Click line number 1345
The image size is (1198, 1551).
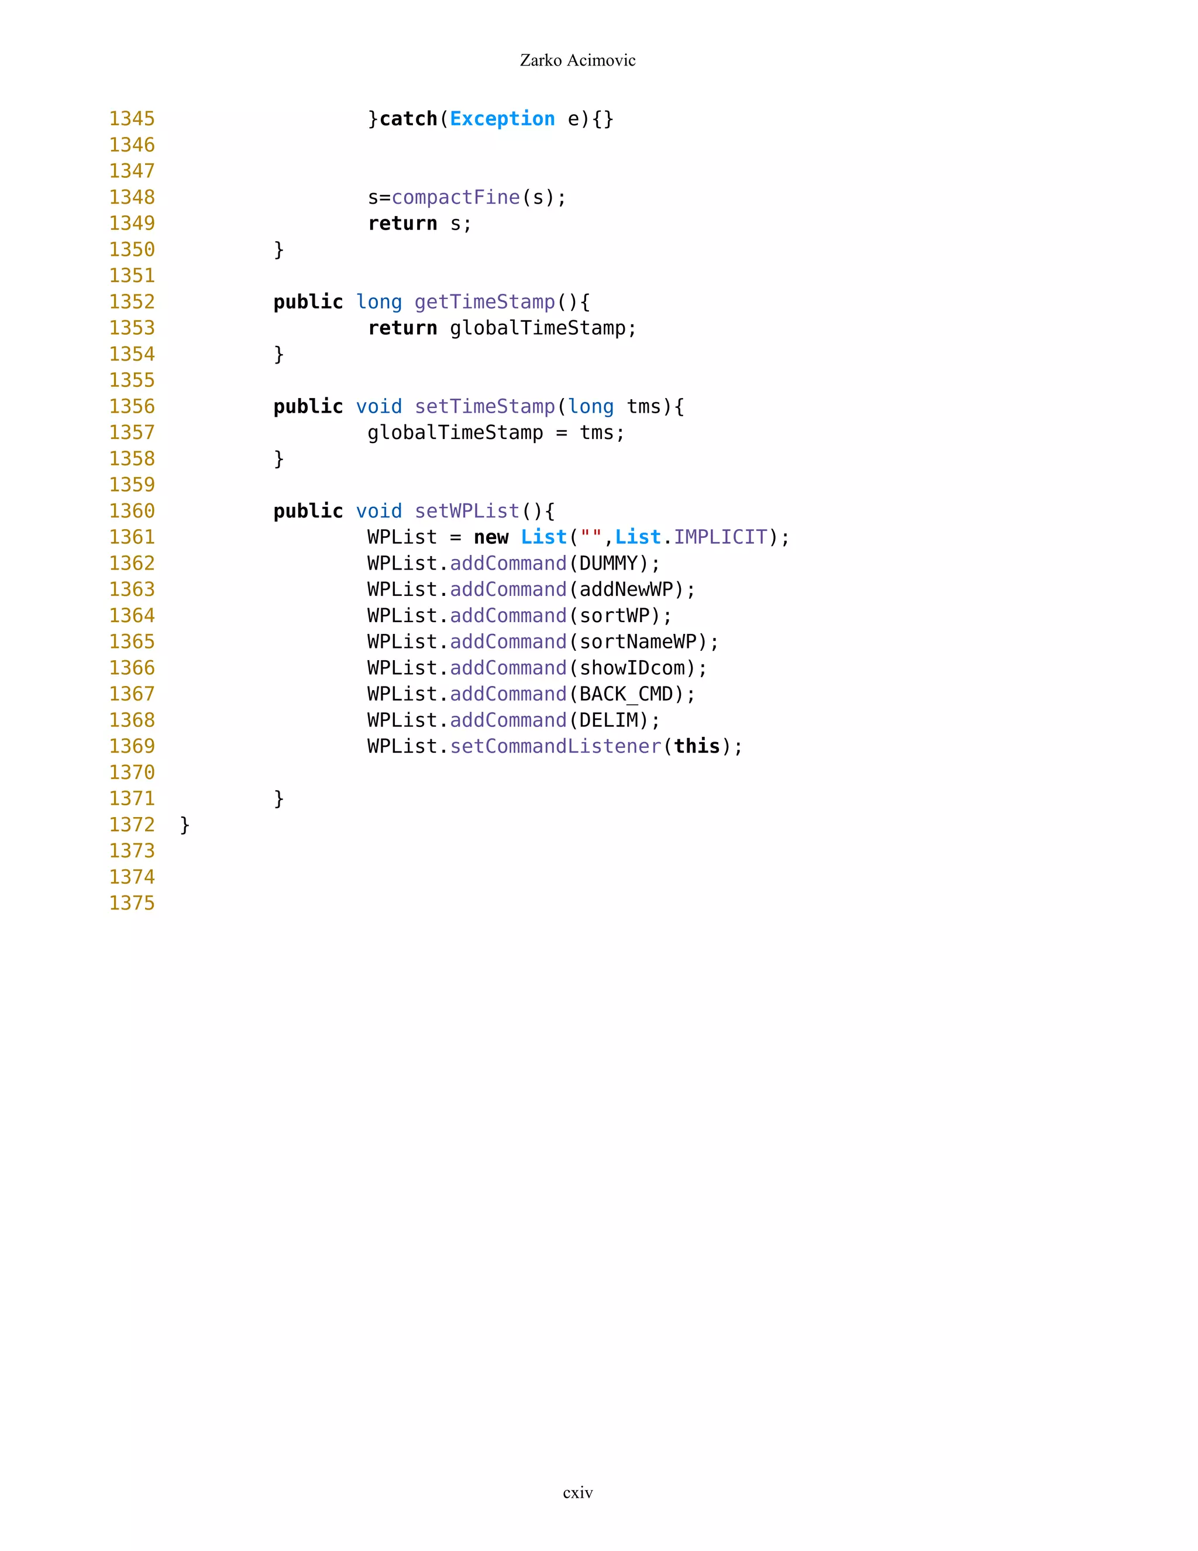pos(132,119)
